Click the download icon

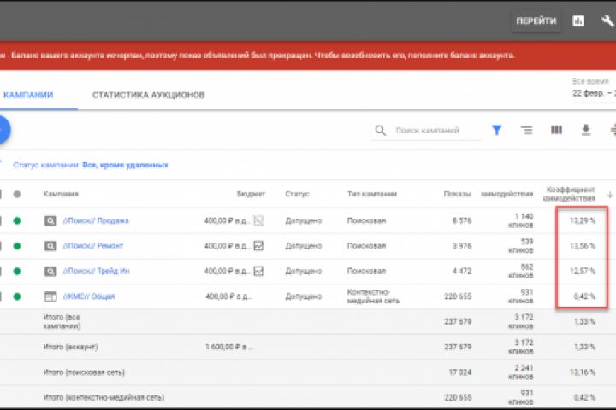click(x=586, y=131)
